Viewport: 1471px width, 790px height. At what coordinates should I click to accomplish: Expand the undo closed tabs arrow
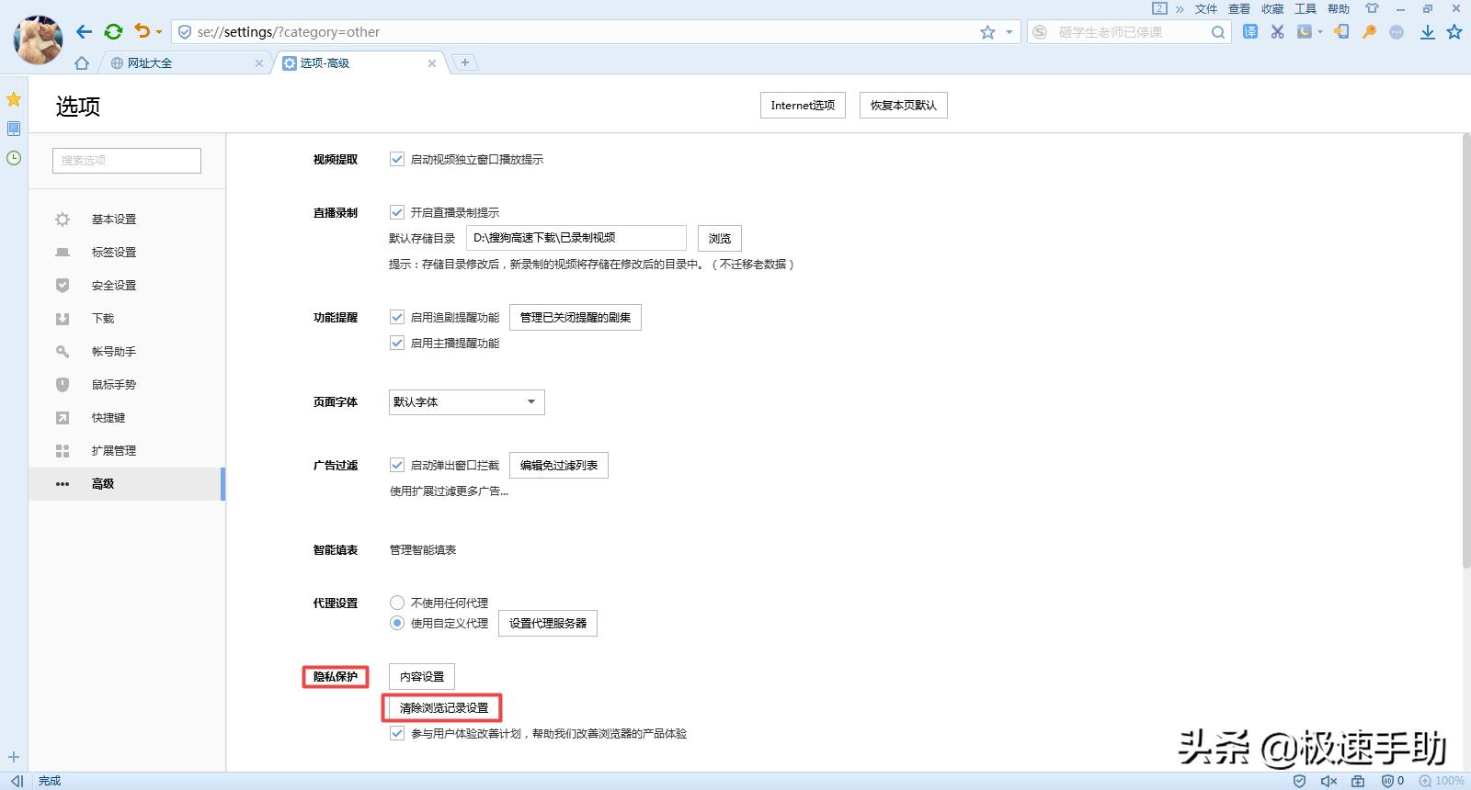[159, 32]
